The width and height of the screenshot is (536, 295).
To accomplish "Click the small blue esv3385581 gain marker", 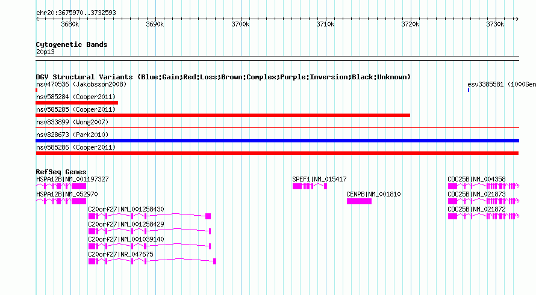I will tap(469, 90).
